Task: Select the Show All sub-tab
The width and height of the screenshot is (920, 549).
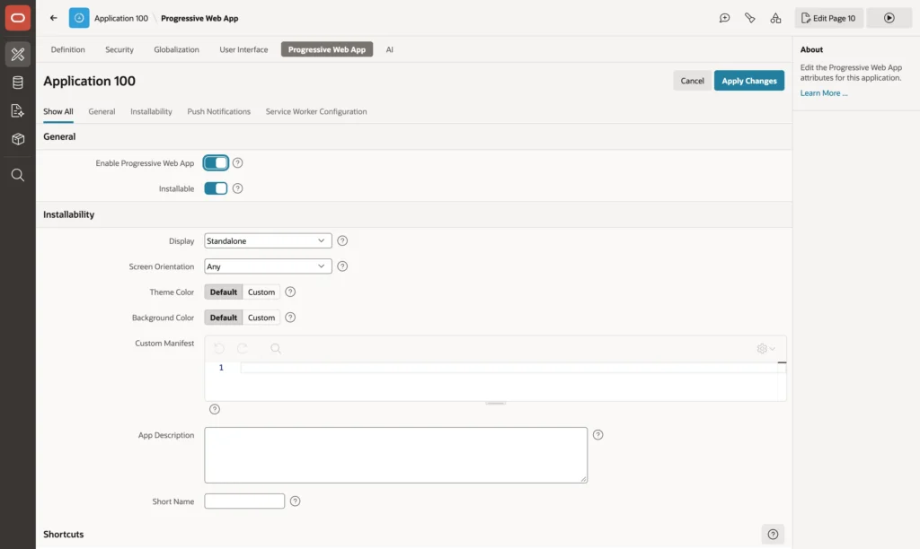Action: point(58,111)
